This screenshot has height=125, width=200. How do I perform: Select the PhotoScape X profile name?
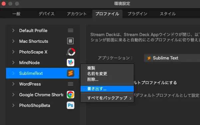point(33,52)
